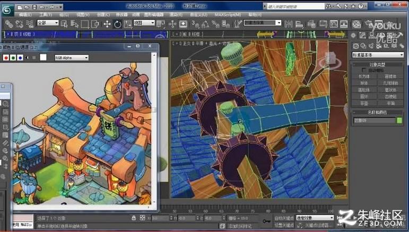This screenshot has width=409, height=232.
Task: Expand the quick access toolbar customize arrow
Action: click(60, 7)
